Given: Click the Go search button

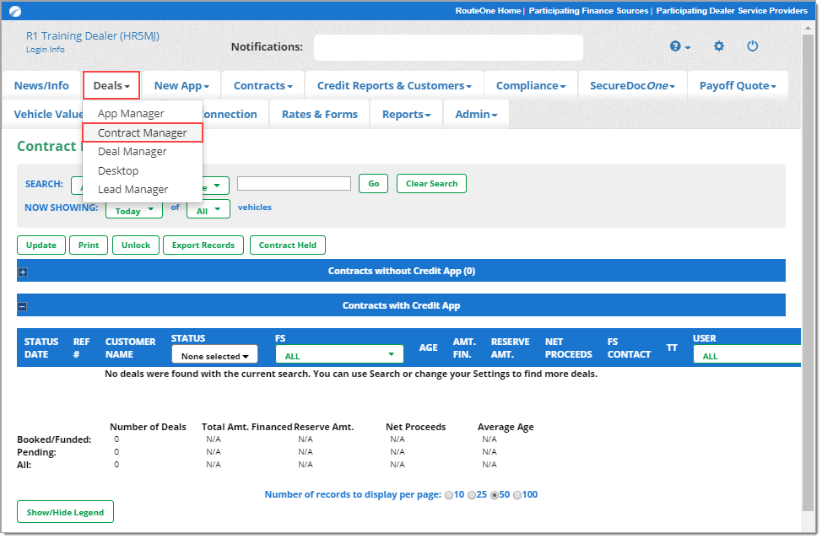Looking at the screenshot, I should 373,184.
